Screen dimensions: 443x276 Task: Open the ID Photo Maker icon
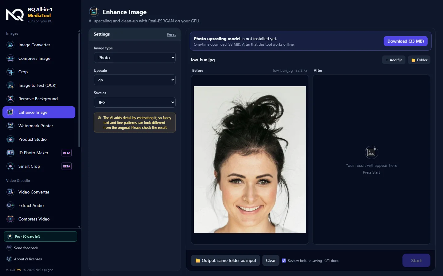point(10,153)
